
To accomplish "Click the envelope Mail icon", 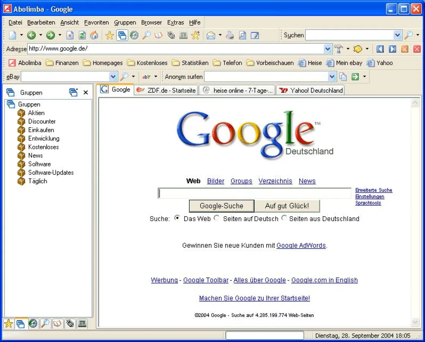I will coord(211,35).
